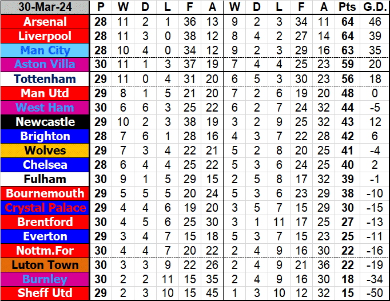Select the orange Wolves cell

pyautogui.click(x=45, y=150)
